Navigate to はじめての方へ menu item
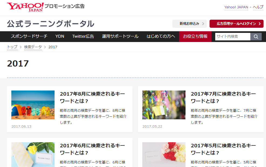This screenshot has width=266, height=167. (160, 36)
